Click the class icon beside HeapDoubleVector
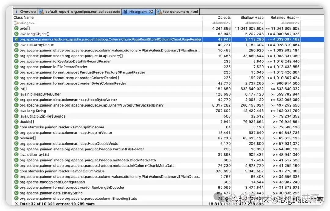The height and width of the screenshot is (211, 330). 16,144
